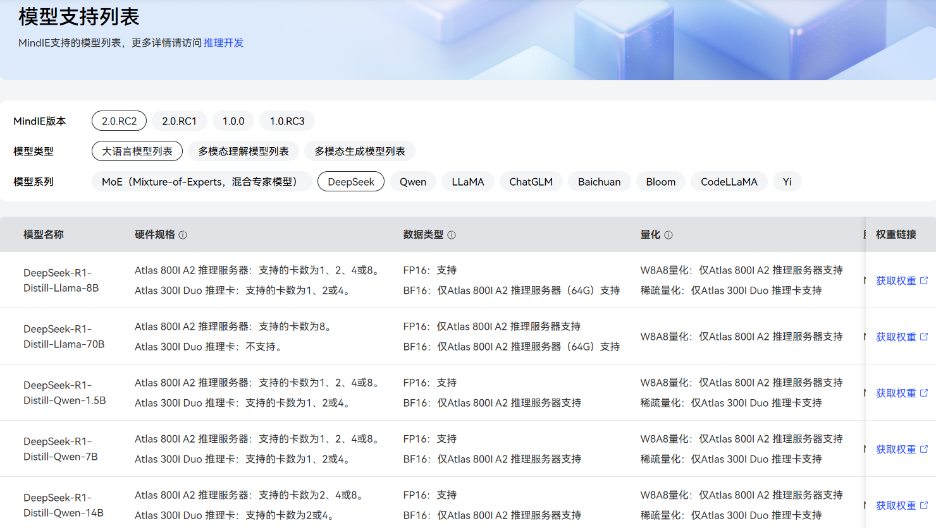936x528 pixels.
Task: Select MindIE version 1.0.0
Action: point(233,121)
